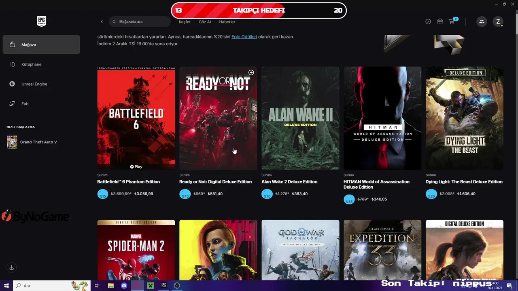Open Fab in the sidebar

tap(41, 104)
